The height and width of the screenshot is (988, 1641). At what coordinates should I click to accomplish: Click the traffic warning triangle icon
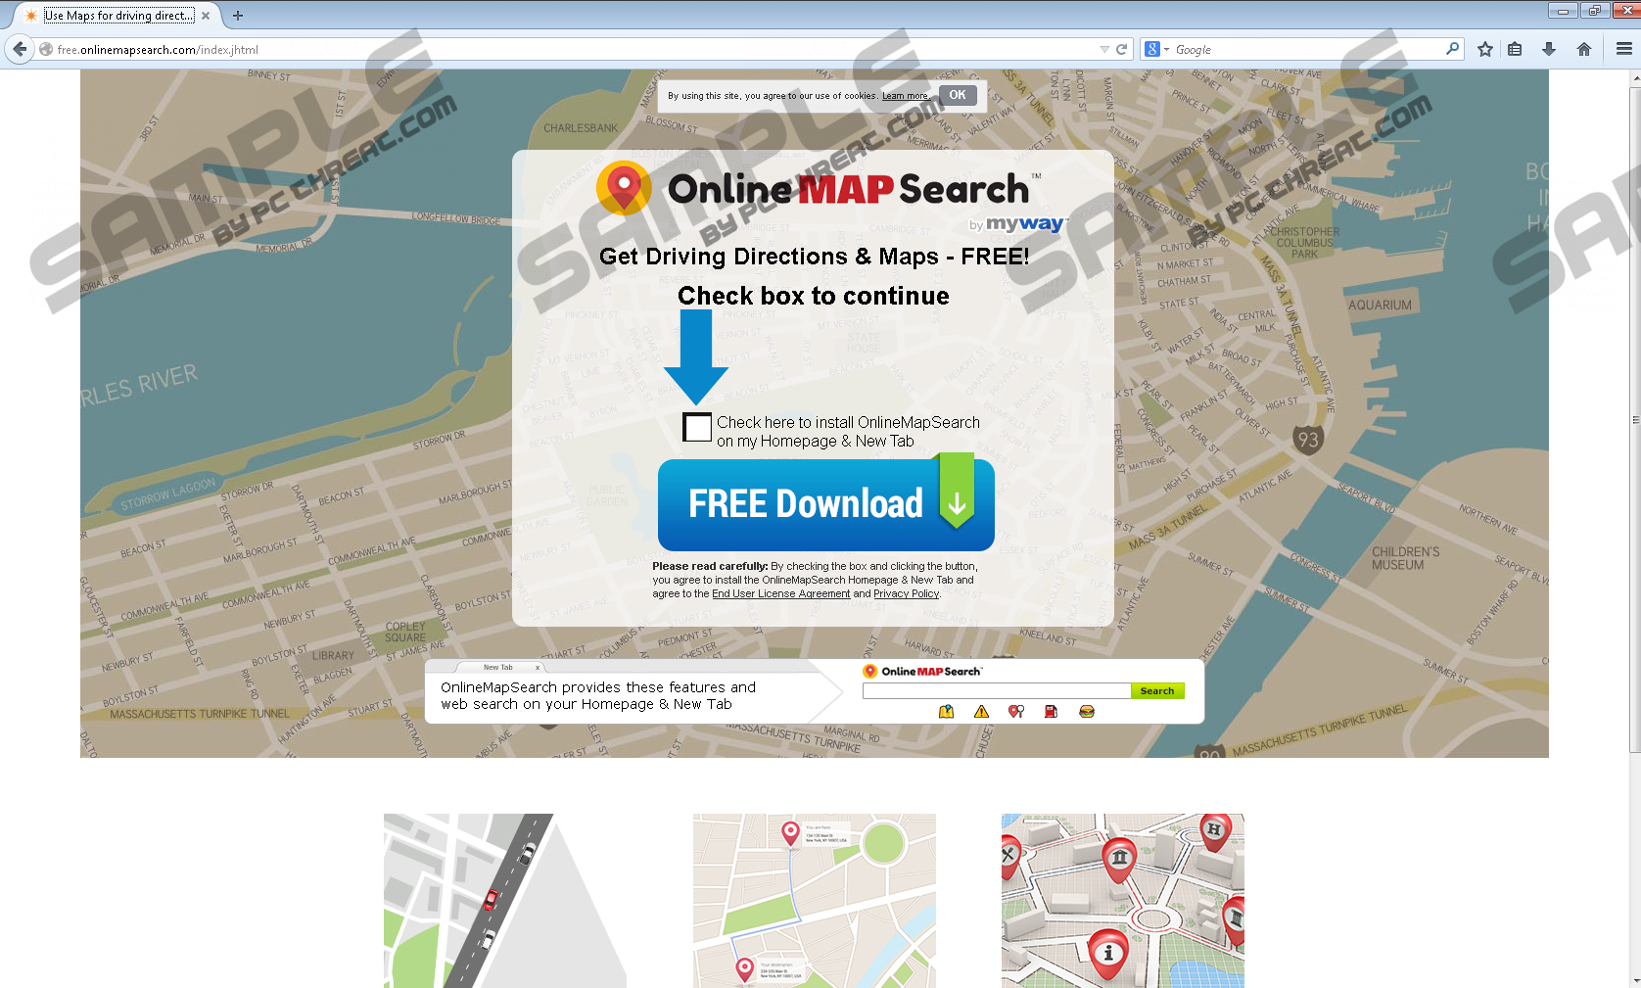coord(981,712)
